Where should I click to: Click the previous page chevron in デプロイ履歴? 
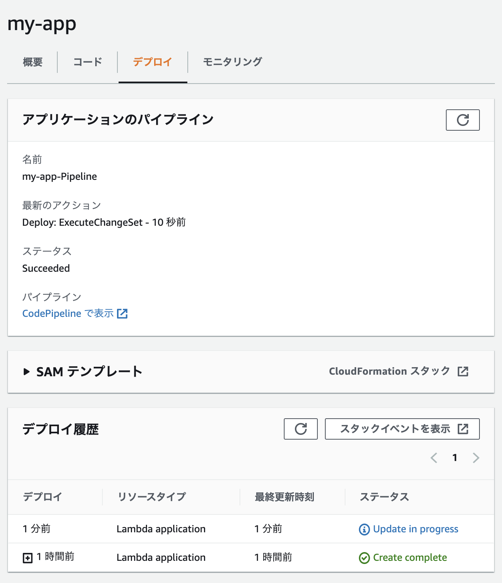(434, 458)
